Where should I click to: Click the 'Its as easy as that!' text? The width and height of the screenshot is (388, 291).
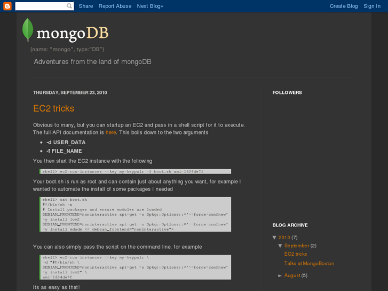pos(57,287)
